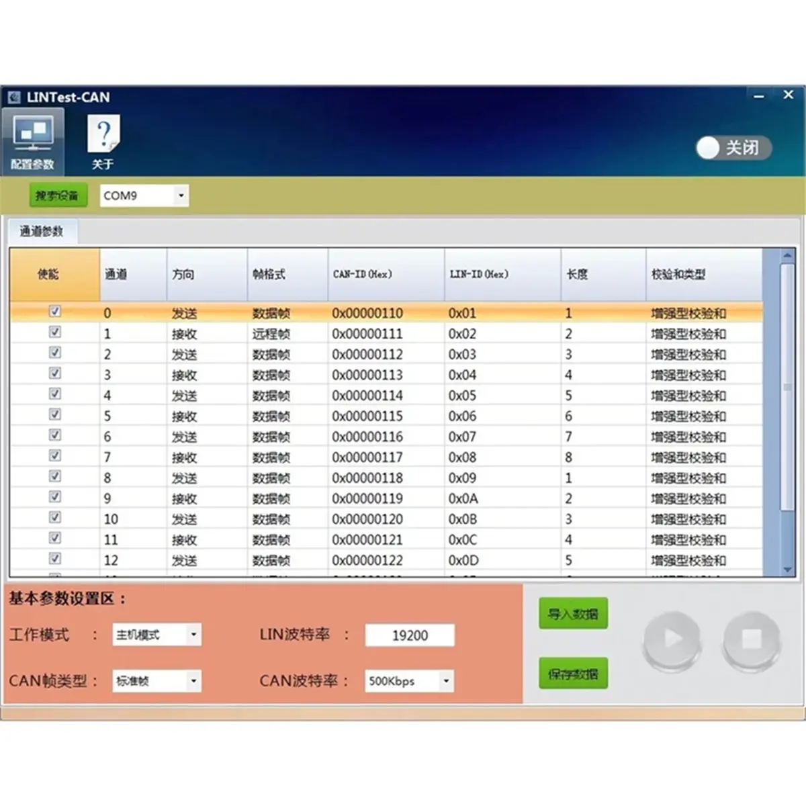
Task: Open the COM9 port dropdown
Action: [x=144, y=195]
